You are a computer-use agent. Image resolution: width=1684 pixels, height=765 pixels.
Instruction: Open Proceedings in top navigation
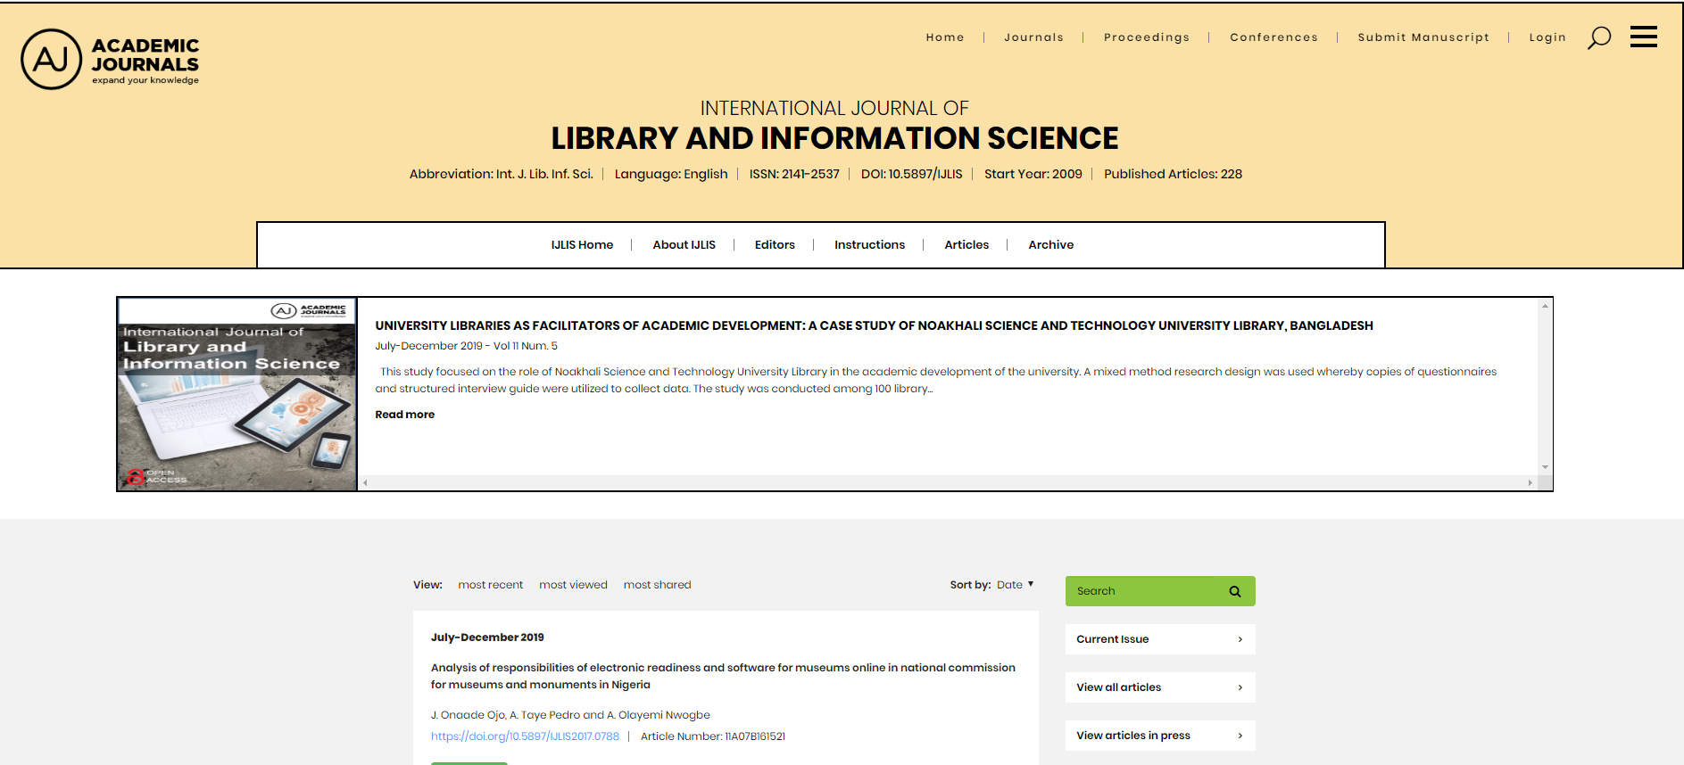pos(1147,37)
